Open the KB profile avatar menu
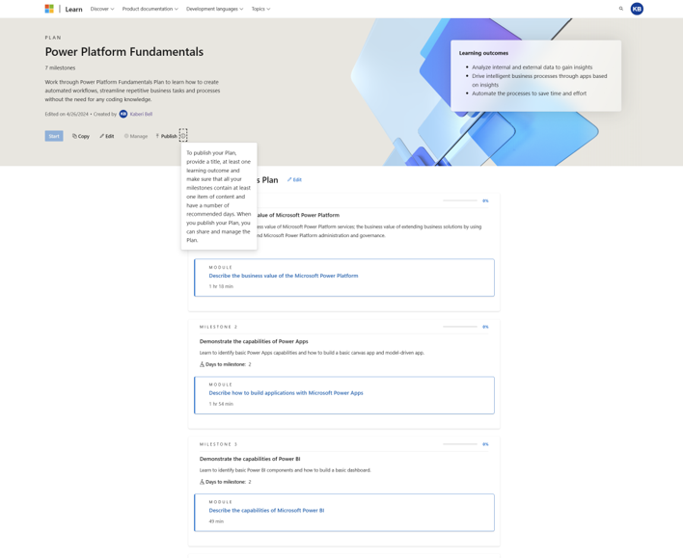 [637, 9]
